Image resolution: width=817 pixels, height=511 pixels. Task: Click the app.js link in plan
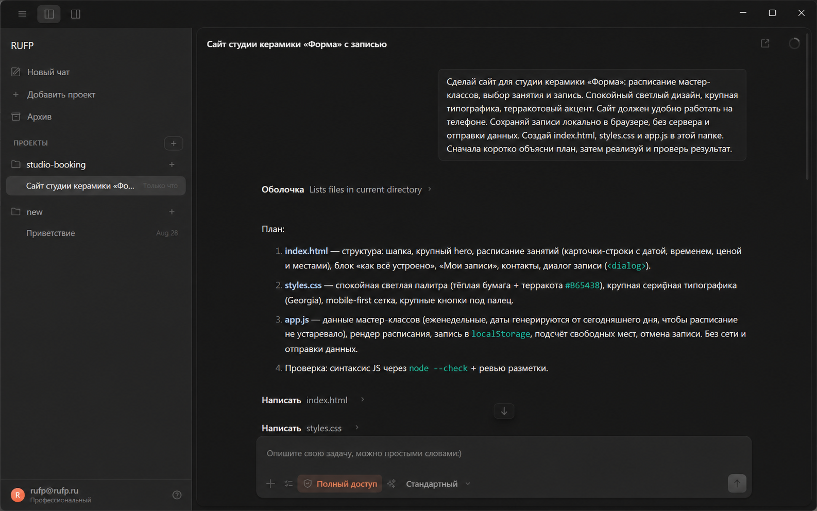(x=297, y=319)
